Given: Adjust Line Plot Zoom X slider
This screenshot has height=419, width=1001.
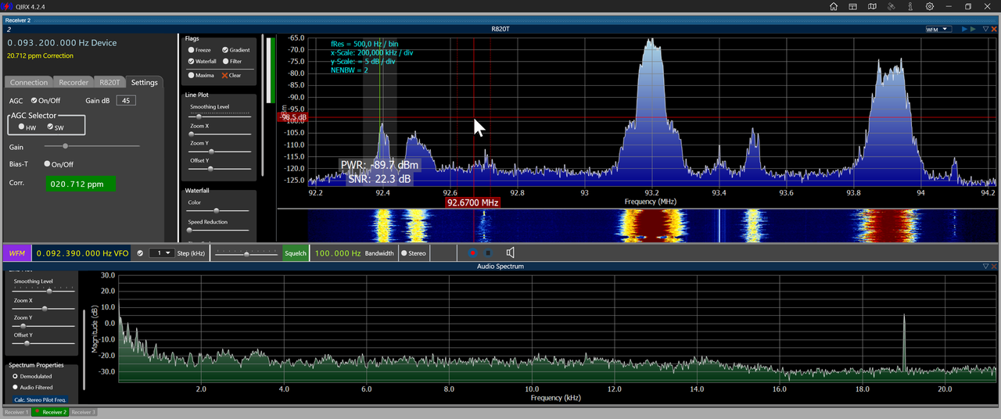Looking at the screenshot, I should tap(220, 134).
